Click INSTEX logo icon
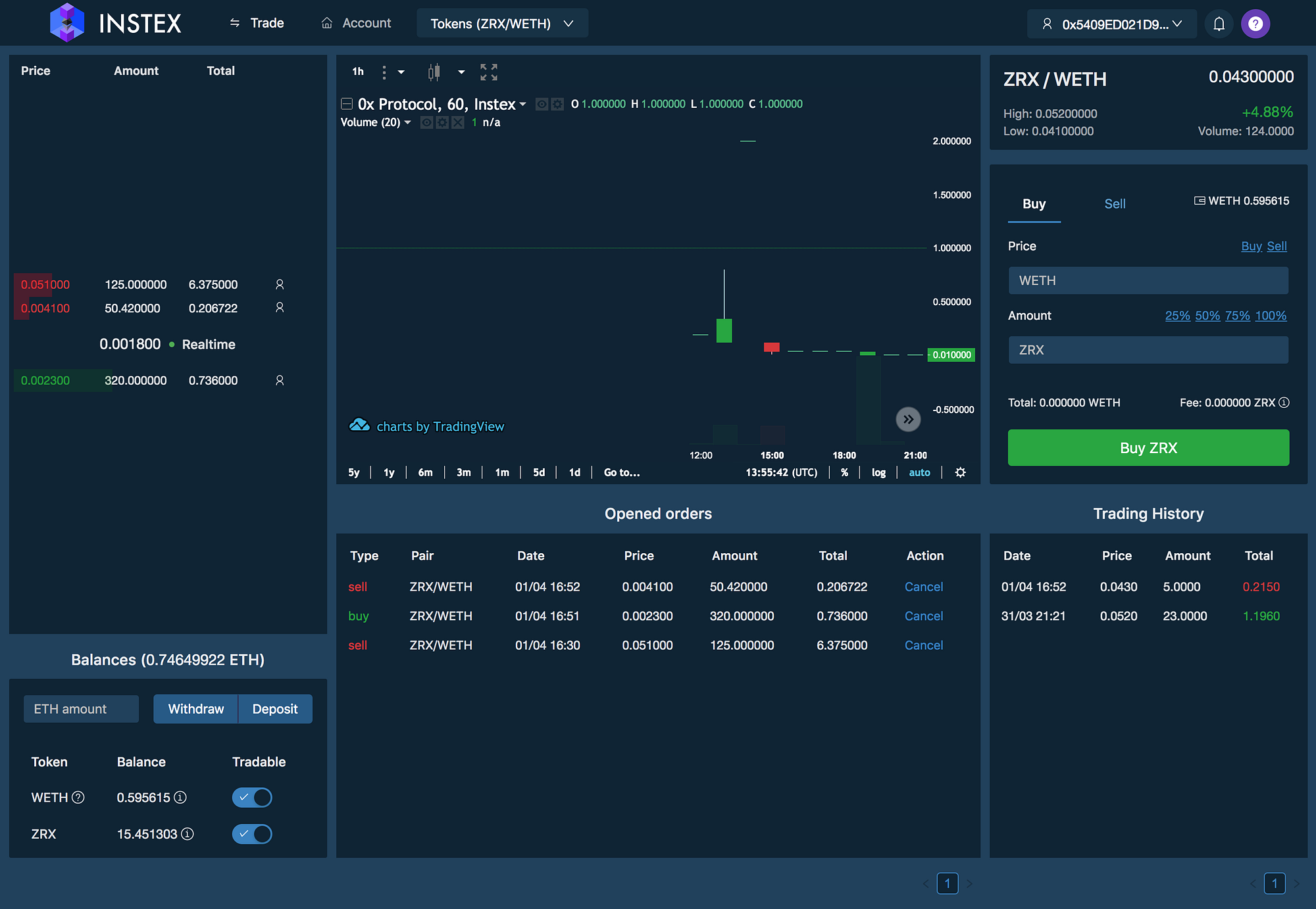This screenshot has width=1316, height=909. pos(66,23)
